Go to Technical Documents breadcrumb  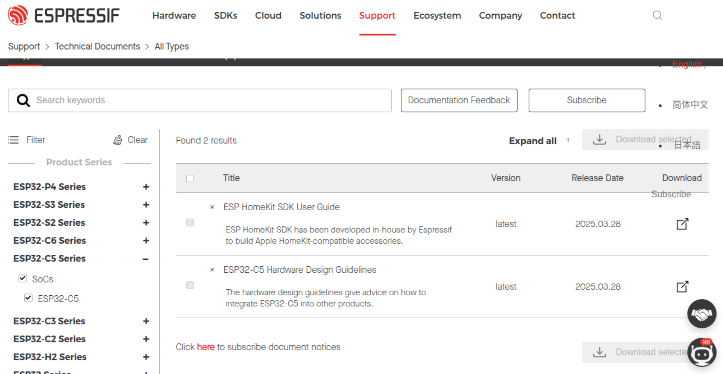click(97, 46)
